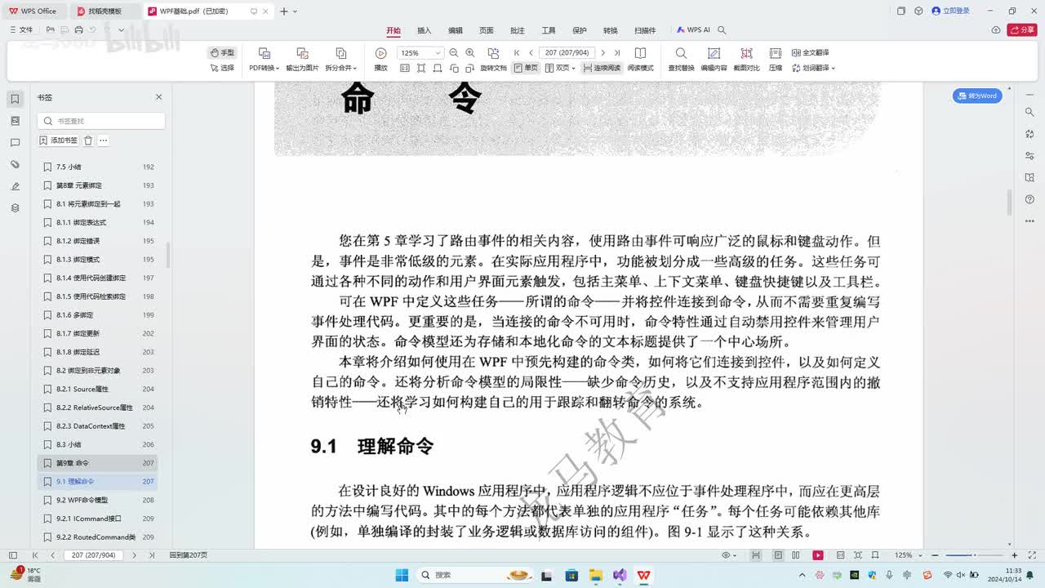Open the 划词翻译 word translation dropdown
Image resolution: width=1045 pixels, height=588 pixels.
click(813, 68)
